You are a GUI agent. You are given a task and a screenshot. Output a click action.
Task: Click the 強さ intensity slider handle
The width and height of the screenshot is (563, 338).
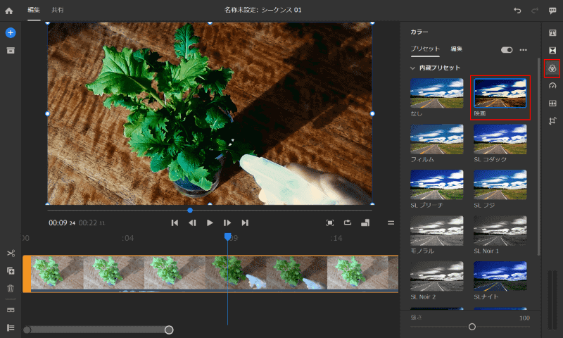pyautogui.click(x=472, y=326)
